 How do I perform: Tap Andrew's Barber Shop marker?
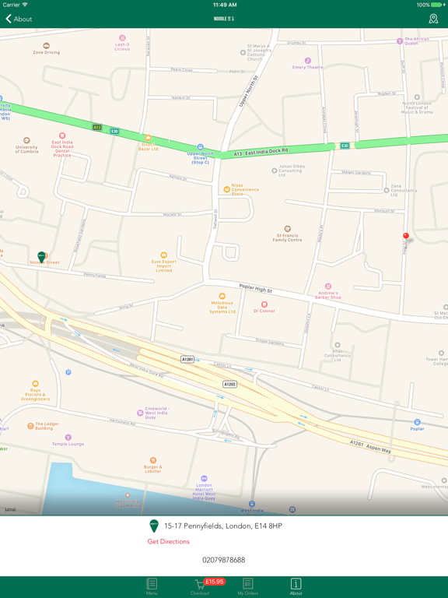tap(328, 287)
